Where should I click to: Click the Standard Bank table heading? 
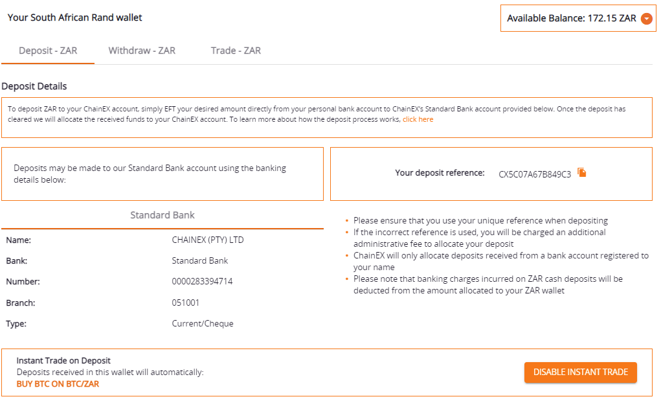162,215
